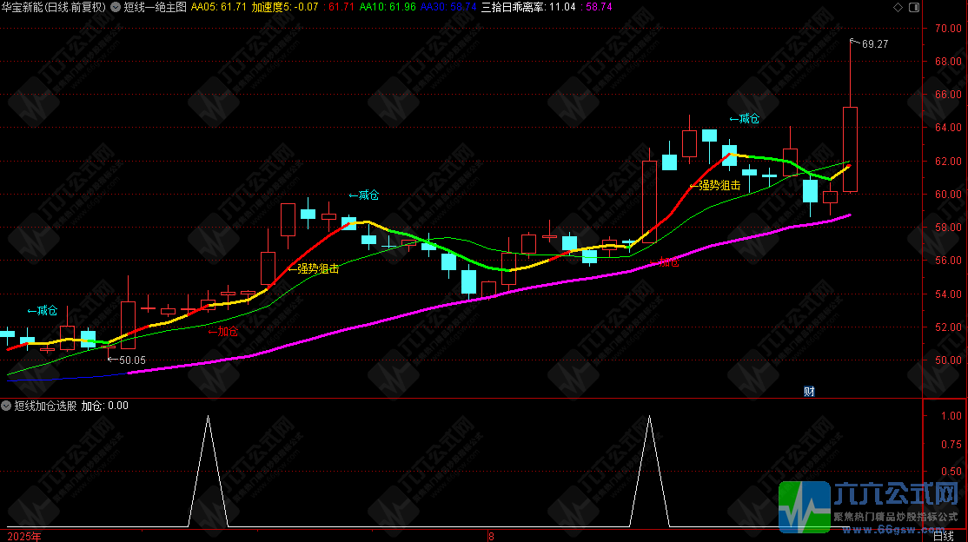Click the 0.50 sub-chart axis label
The width and height of the screenshot is (968, 542).
click(951, 471)
